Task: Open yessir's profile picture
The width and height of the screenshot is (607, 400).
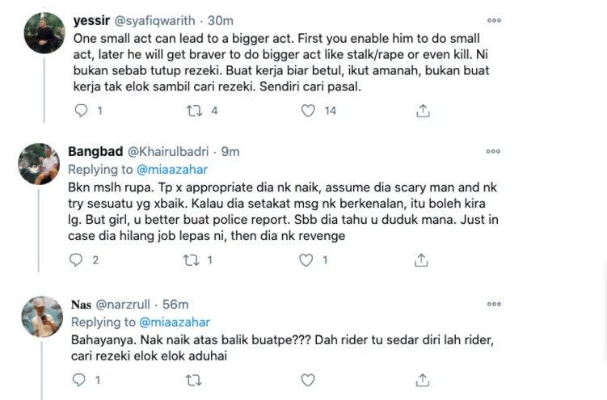Action: click(x=44, y=34)
